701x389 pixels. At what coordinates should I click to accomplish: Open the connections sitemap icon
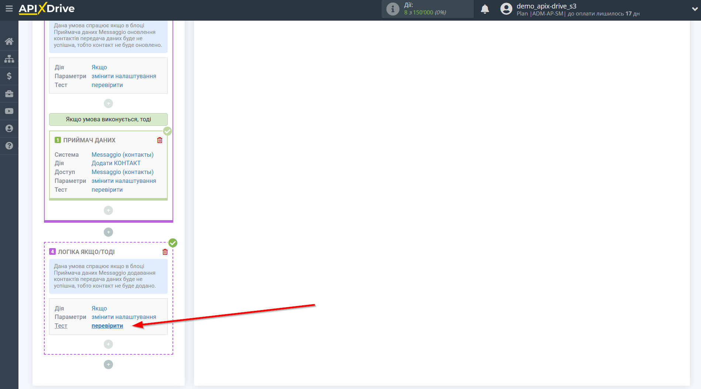(x=9, y=59)
